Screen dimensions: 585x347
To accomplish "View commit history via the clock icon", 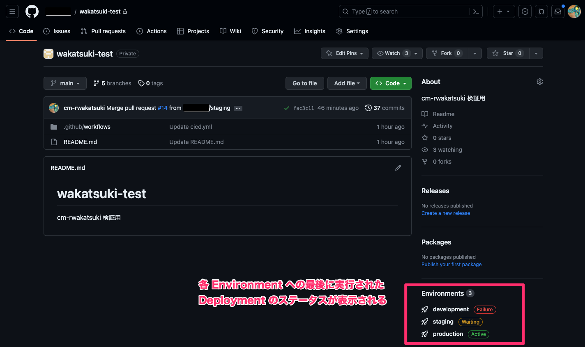I will 368,108.
